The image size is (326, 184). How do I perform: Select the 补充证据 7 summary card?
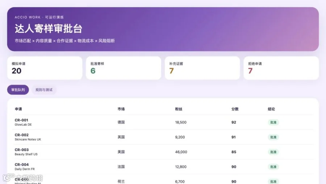coord(202,68)
